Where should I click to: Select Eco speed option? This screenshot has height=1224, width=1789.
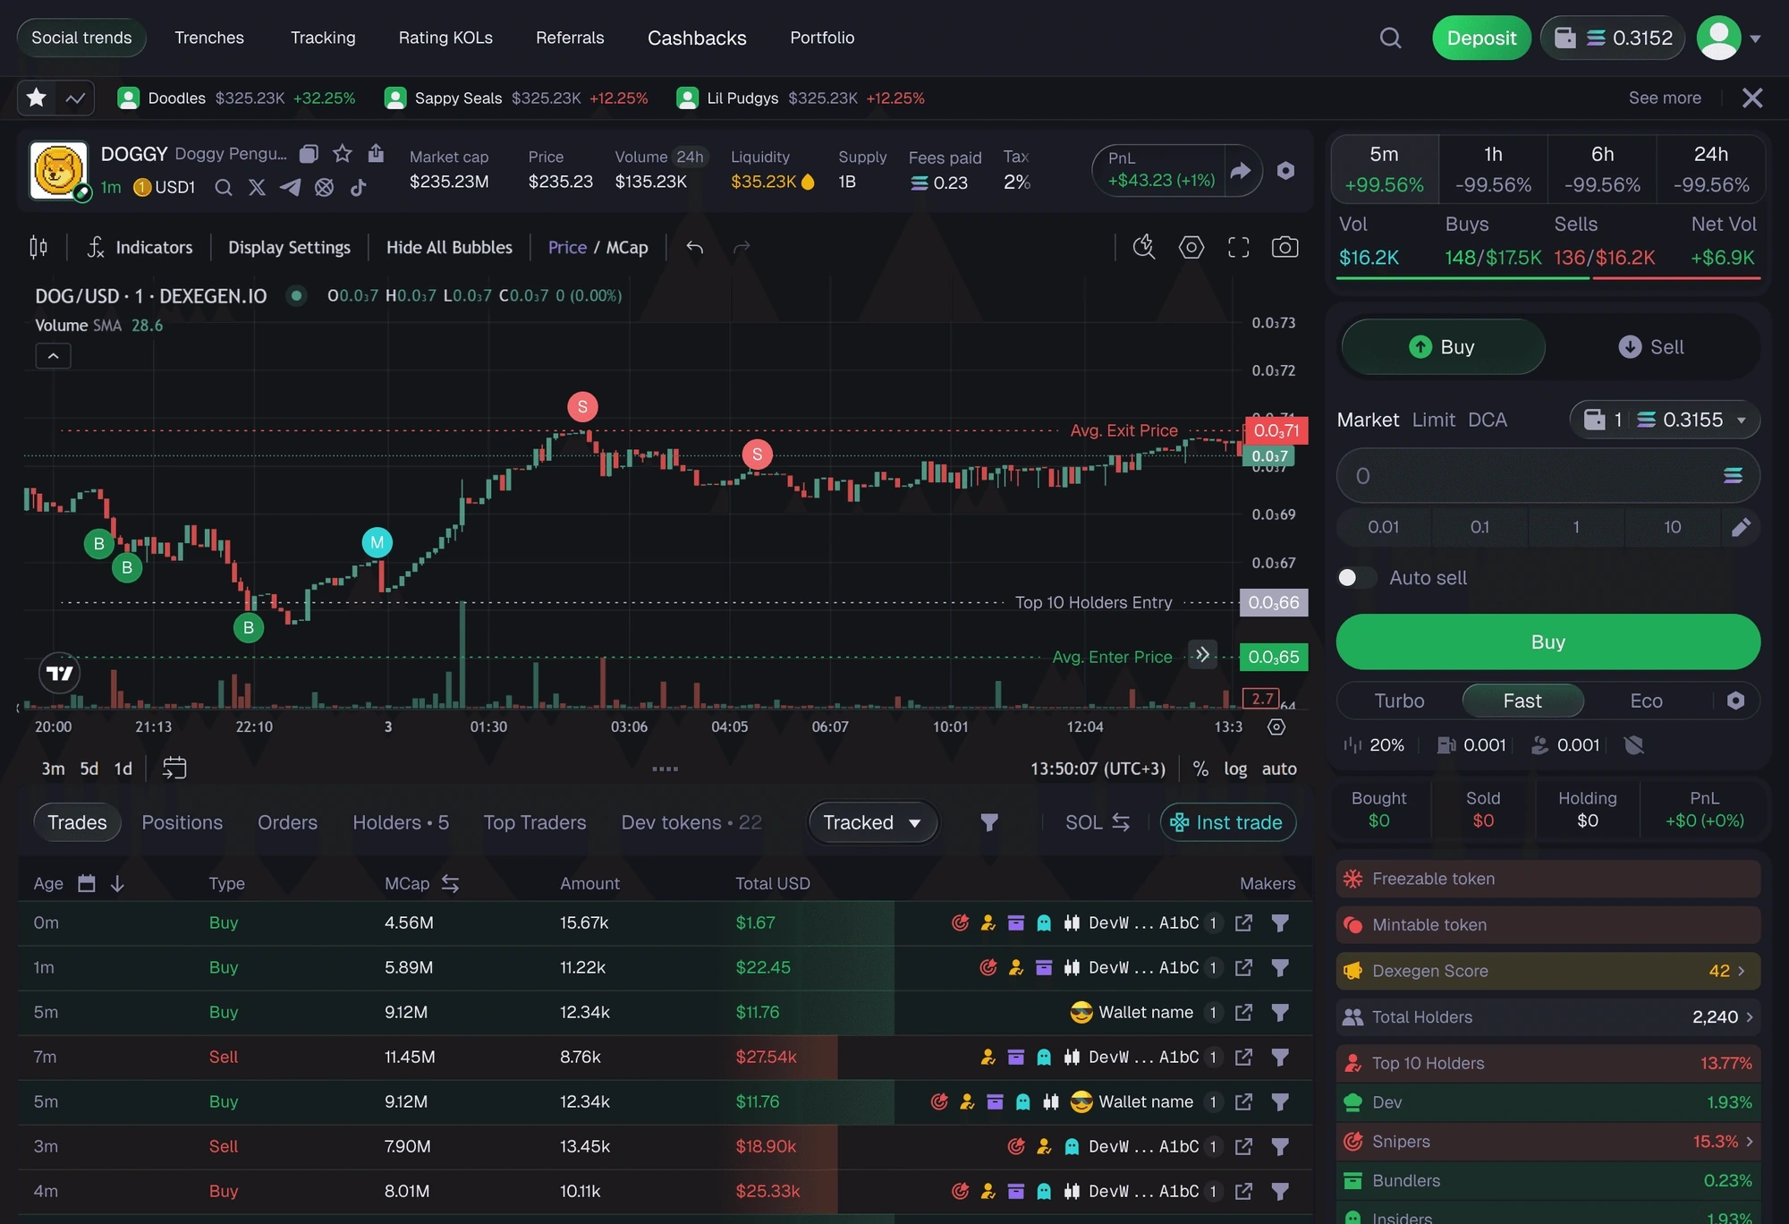click(1646, 701)
